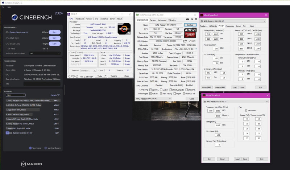Click the CPU-Z title bar icon
Viewport: 290px width, 170px height.
pos(69,14)
